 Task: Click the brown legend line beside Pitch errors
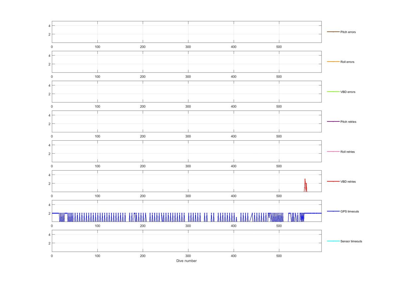pos(333,32)
